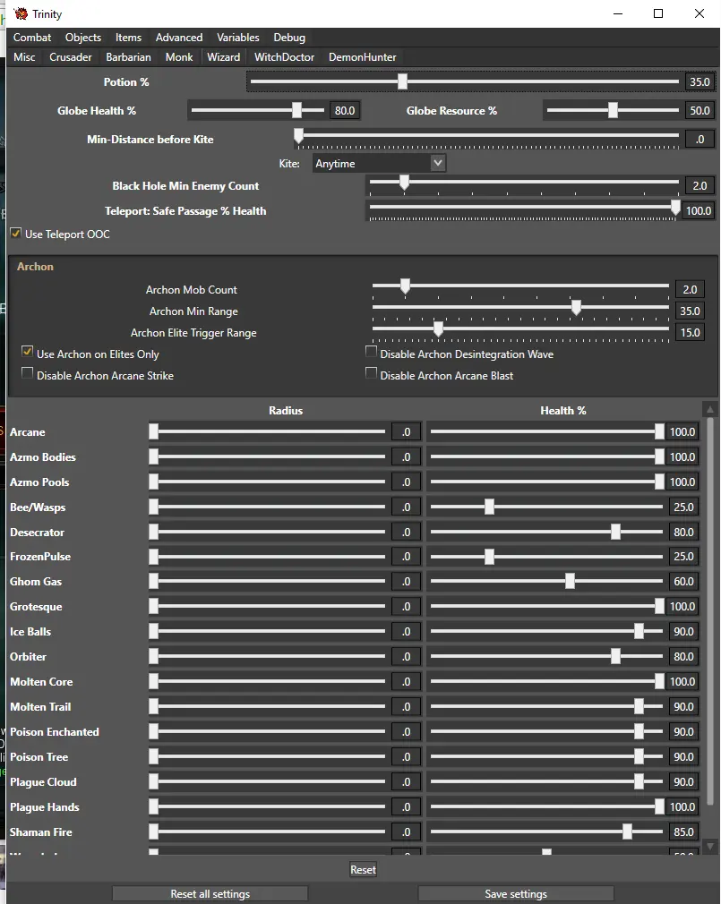Toggle the Use Teleport OOC checkbox
Screen dimensions: 721x904
point(16,234)
